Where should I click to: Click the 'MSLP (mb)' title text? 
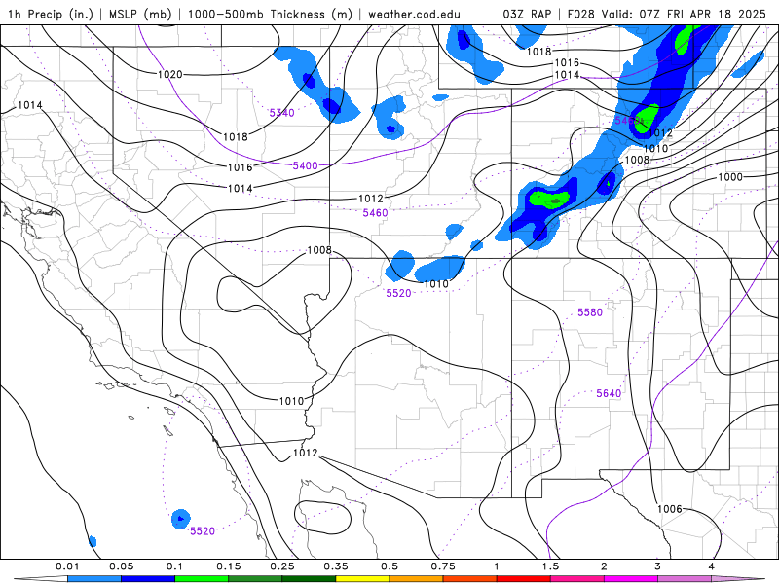tap(139, 14)
